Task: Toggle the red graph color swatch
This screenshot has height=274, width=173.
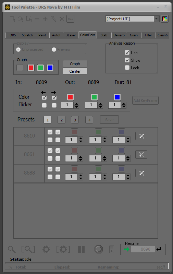Action: point(31,68)
